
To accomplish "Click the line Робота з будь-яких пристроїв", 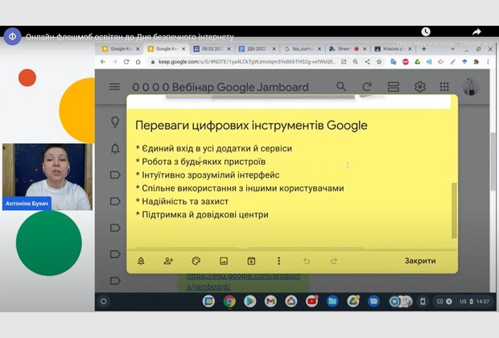I will point(200,162).
